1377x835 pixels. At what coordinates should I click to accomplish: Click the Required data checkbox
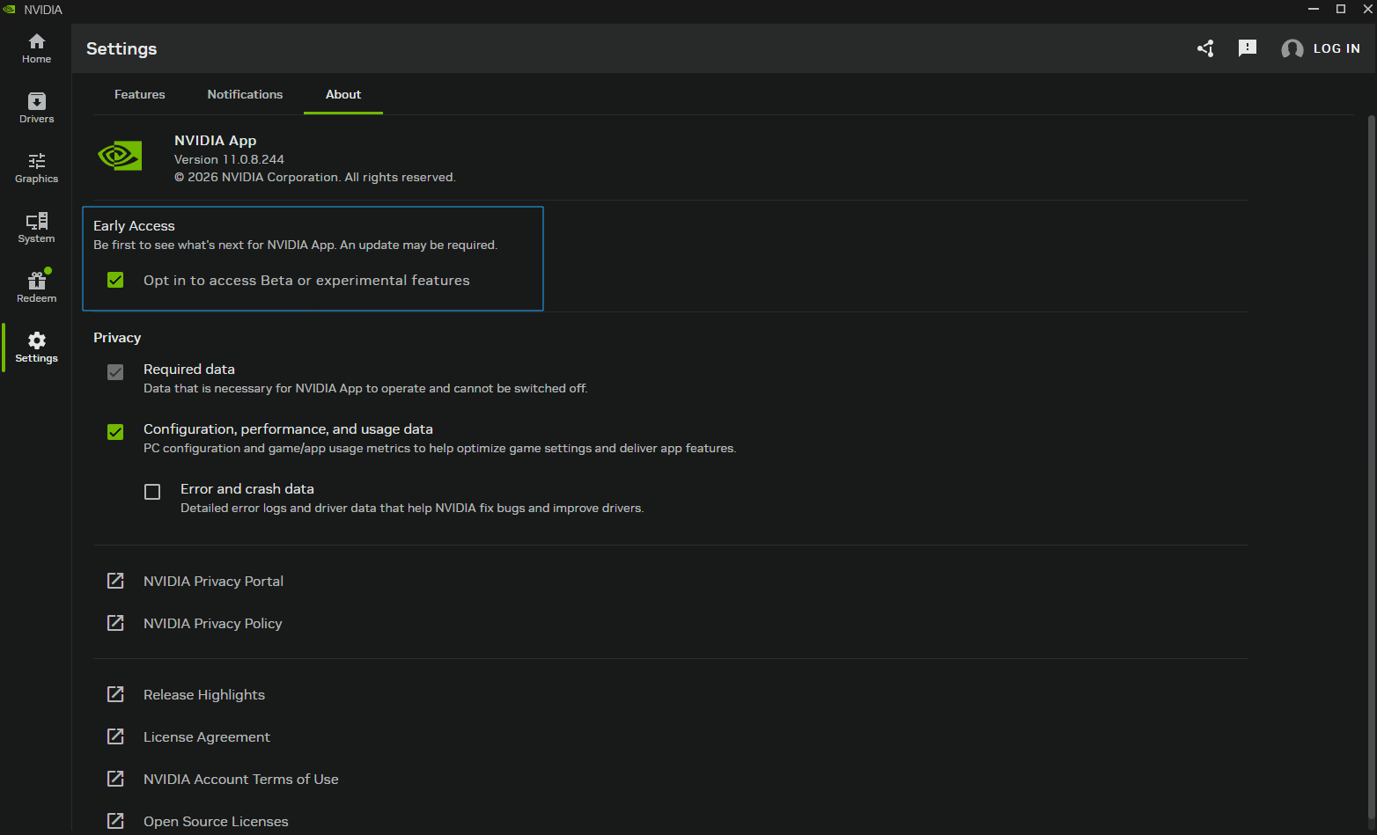[x=115, y=372]
